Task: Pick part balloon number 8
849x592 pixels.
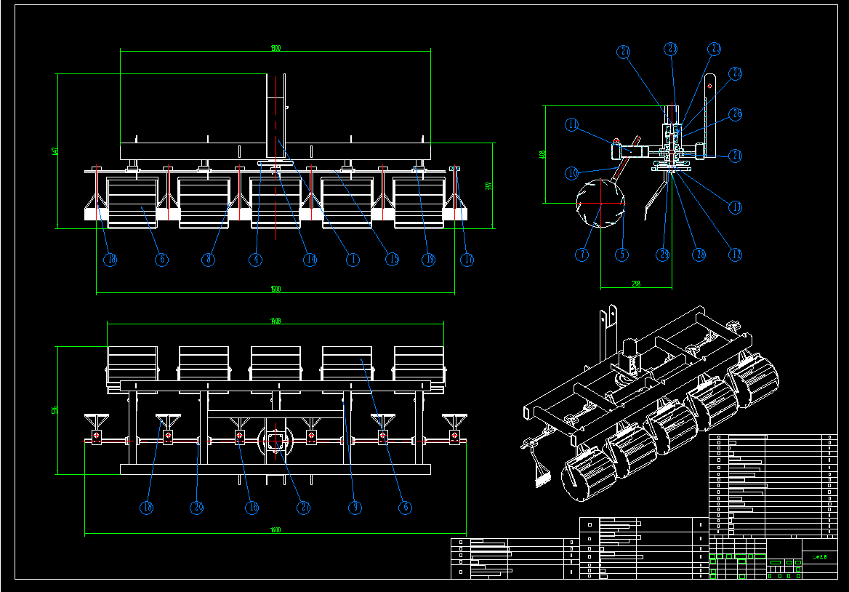Action: click(x=208, y=260)
